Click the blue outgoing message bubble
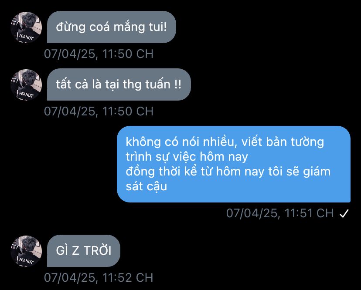Viewport: 361px width, 290px height. click(x=234, y=164)
